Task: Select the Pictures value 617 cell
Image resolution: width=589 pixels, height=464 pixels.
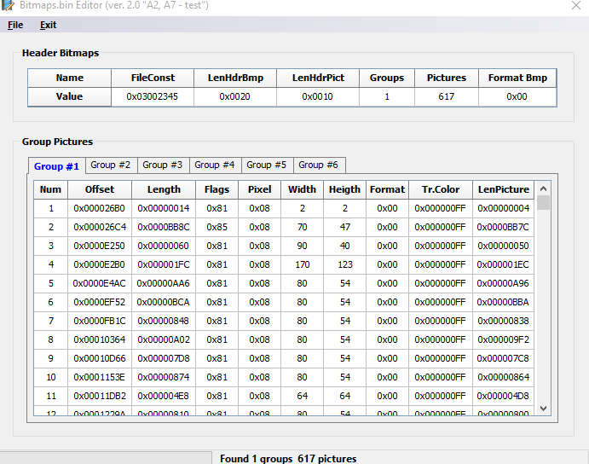Action: (x=447, y=96)
